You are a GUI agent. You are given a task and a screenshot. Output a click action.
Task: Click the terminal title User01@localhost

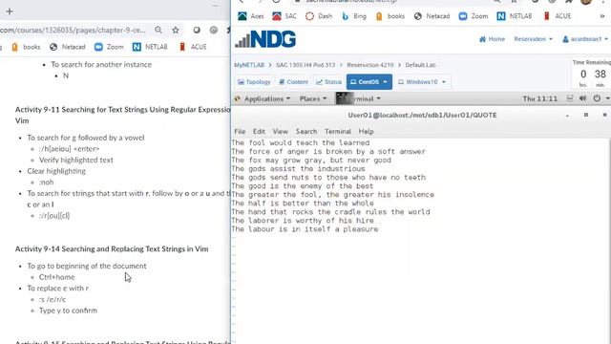(422, 115)
